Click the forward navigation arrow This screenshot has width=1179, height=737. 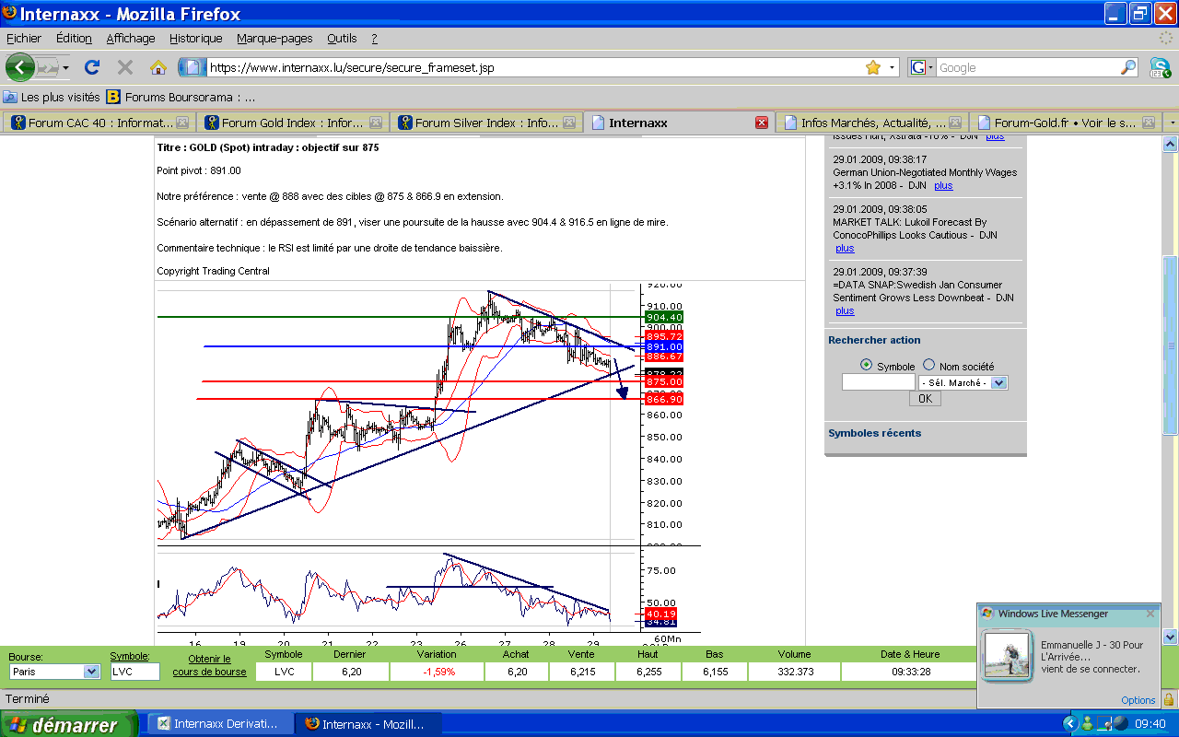46,67
